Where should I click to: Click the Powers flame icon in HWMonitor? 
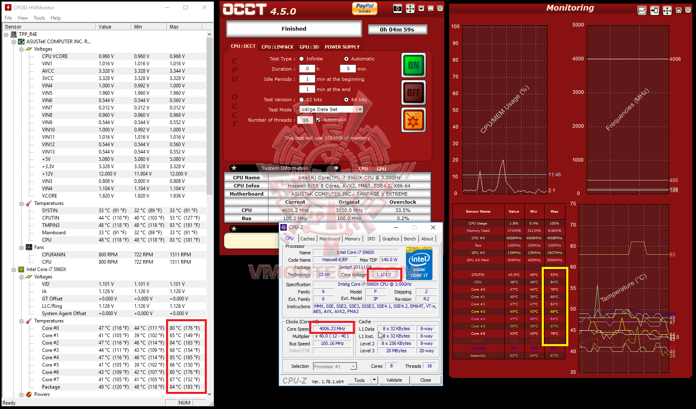(29, 394)
